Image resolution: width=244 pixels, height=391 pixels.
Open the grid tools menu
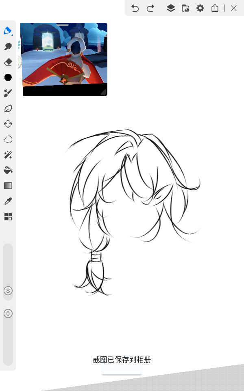point(8,217)
